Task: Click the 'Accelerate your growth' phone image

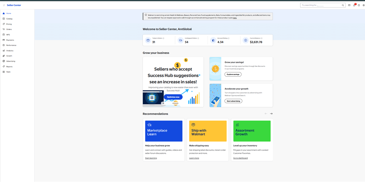Action: pyautogui.click(x=215, y=95)
